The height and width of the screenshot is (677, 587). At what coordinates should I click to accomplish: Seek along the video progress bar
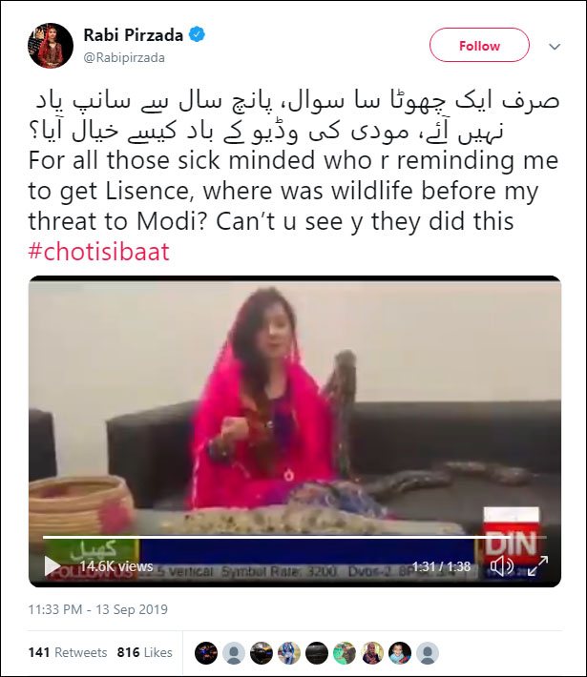click(x=294, y=537)
